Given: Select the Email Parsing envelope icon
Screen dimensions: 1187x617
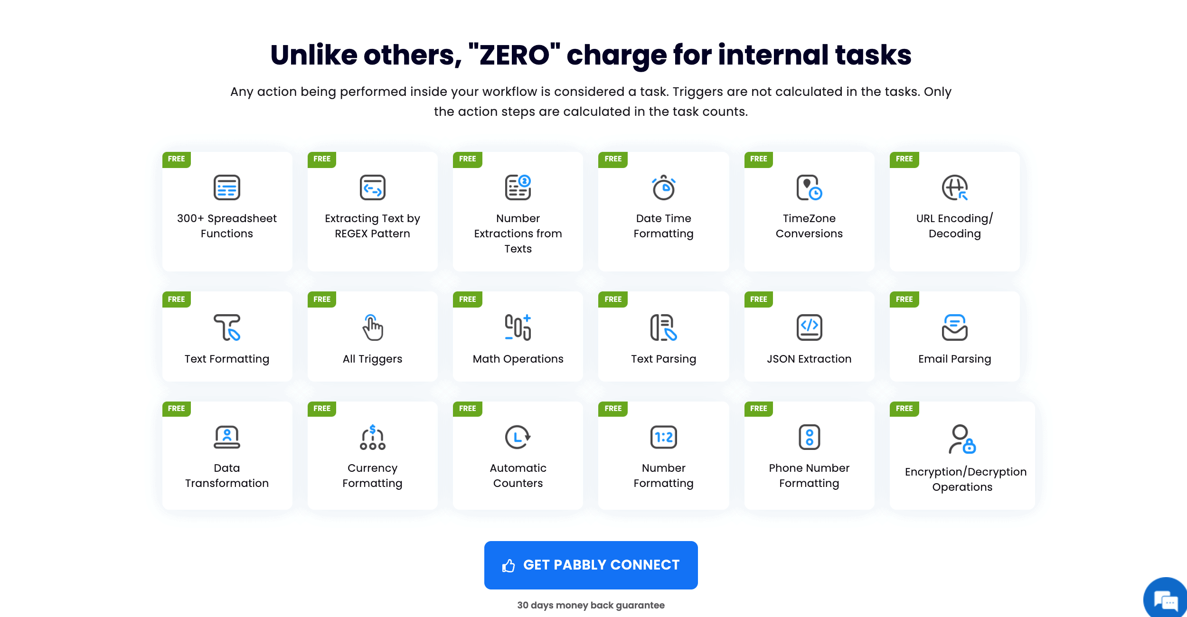Looking at the screenshot, I should click(954, 327).
